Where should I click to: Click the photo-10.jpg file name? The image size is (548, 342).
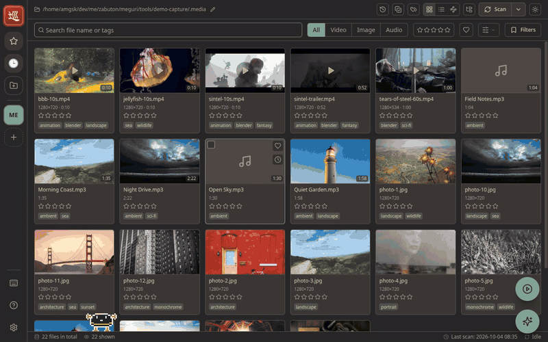pyautogui.click(x=480, y=189)
